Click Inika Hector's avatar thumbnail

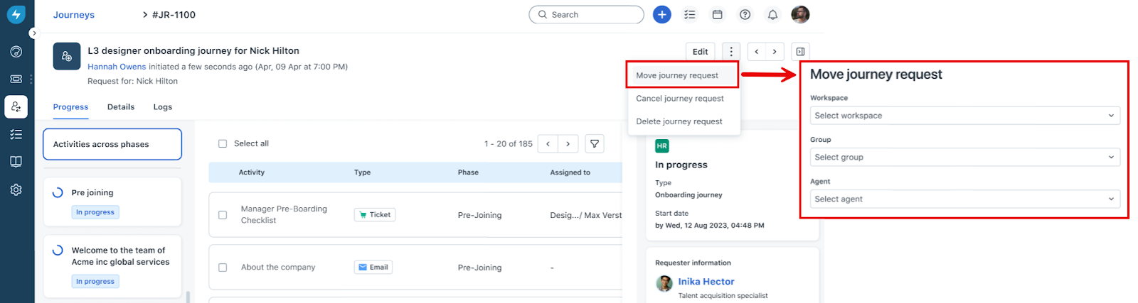click(664, 283)
